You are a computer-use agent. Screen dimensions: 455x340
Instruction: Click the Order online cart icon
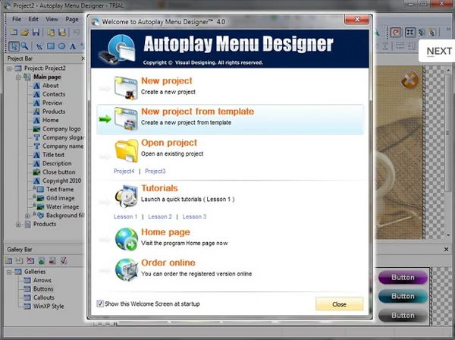point(126,270)
